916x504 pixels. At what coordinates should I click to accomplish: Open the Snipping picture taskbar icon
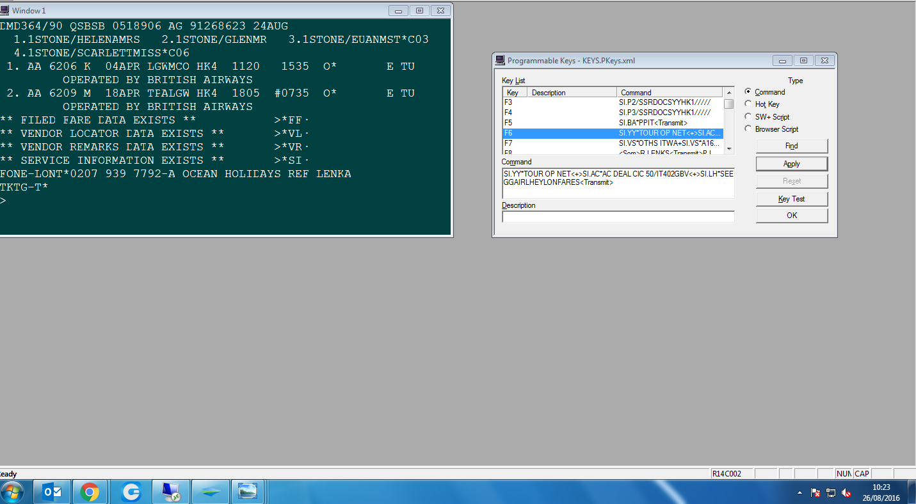tap(248, 492)
